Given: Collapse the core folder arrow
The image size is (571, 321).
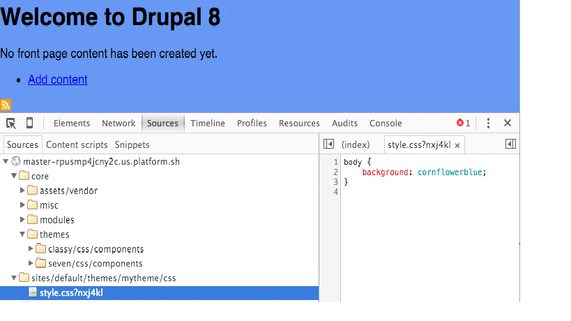Looking at the screenshot, I should 14,176.
